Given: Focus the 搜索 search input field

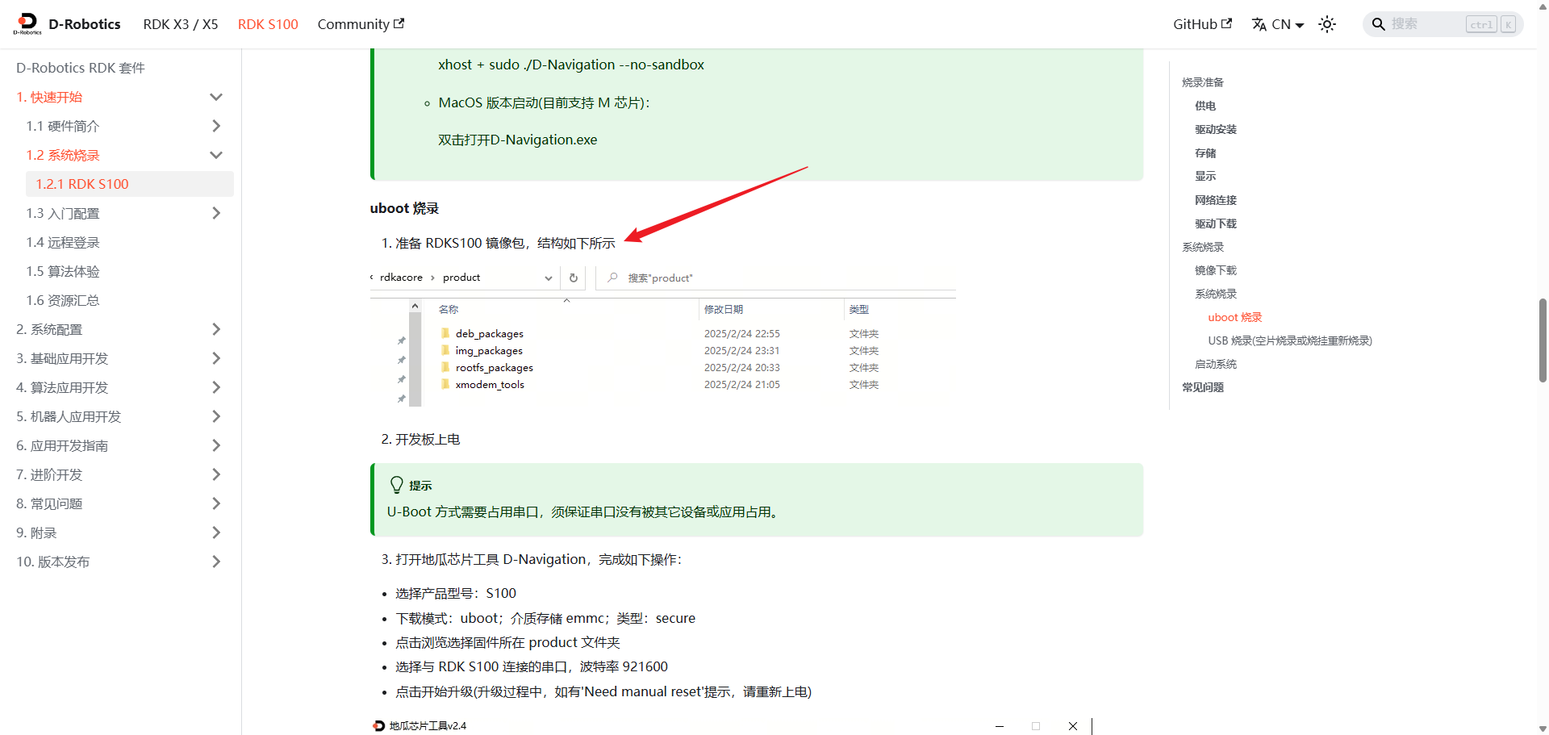Looking at the screenshot, I should click(1443, 24).
